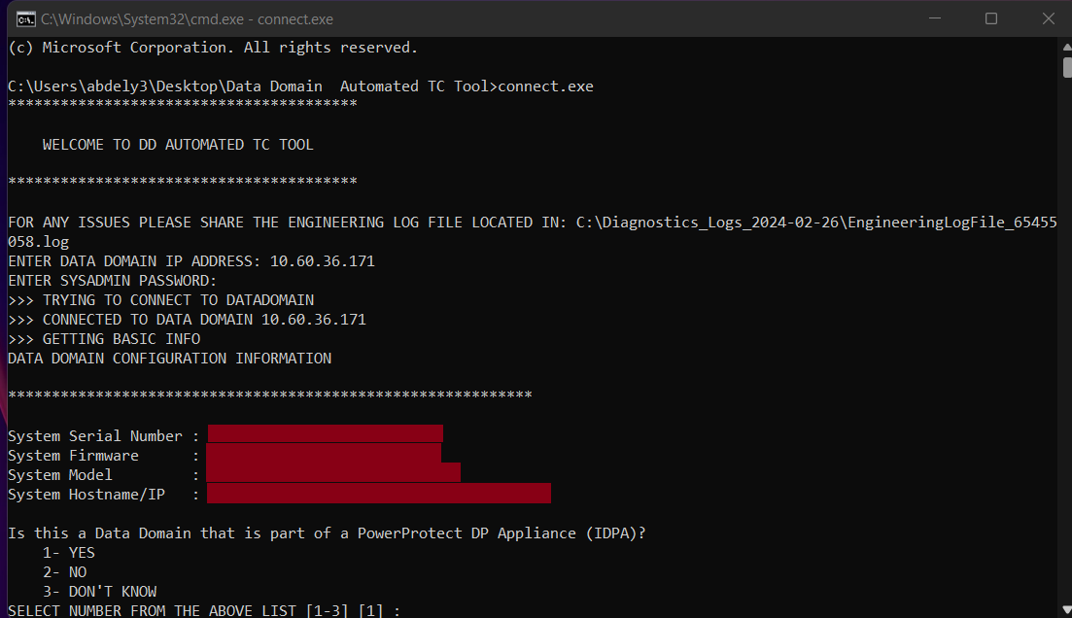Click the scrollbar track below the thumb
The width and height of the screenshot is (1072, 618).
click(1065, 340)
